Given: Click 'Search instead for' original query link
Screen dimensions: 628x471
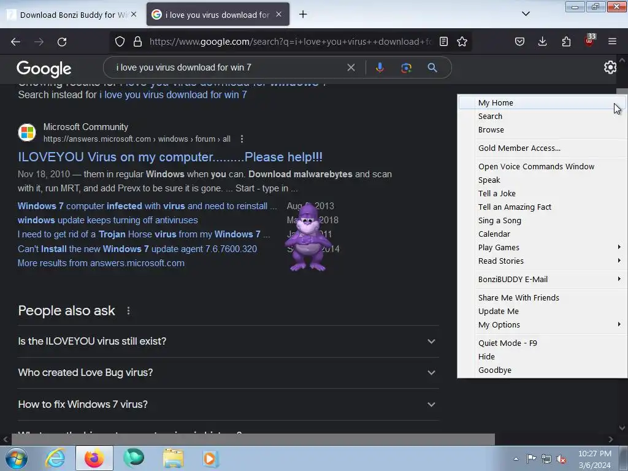Looking at the screenshot, I should click(173, 95).
